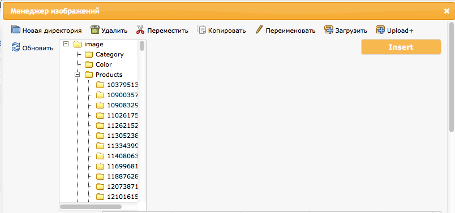Screen dimensions: 455x213
Task: Open folder 11334399
Action: point(122,146)
